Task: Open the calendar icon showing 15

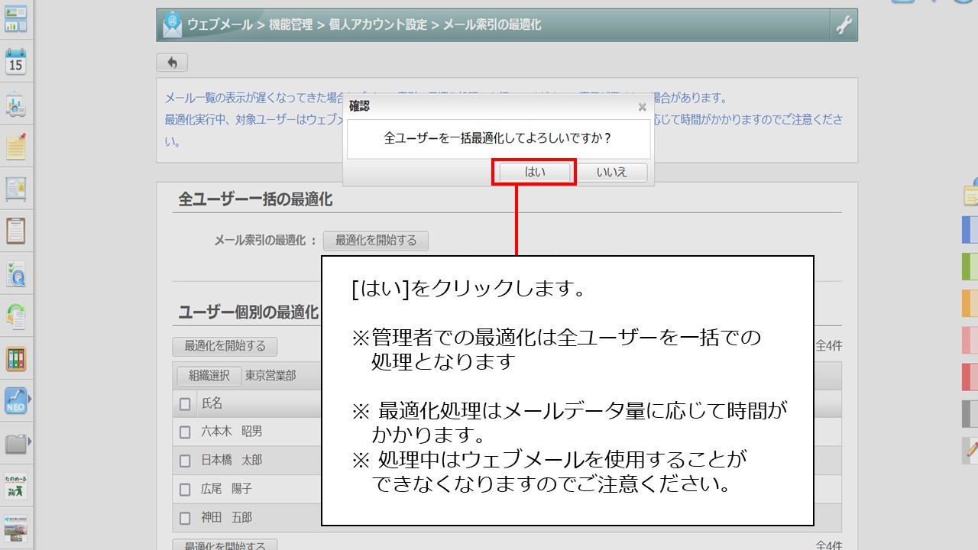Action: point(16,61)
